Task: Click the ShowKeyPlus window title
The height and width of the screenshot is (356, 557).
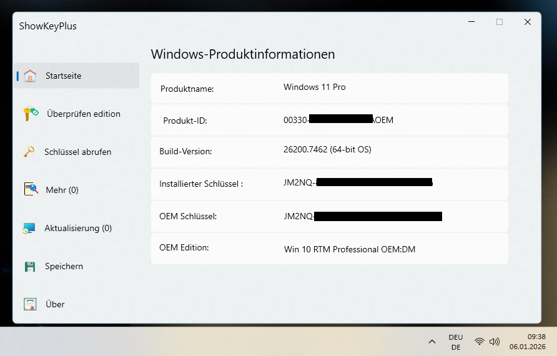Action: [48, 26]
